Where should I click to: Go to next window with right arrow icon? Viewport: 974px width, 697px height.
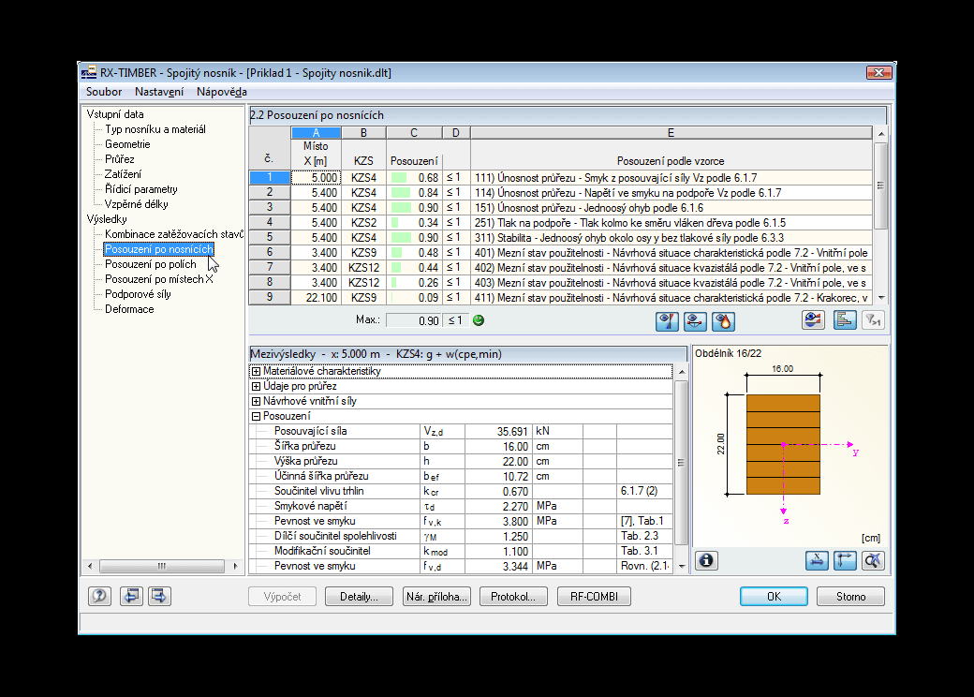tap(159, 597)
